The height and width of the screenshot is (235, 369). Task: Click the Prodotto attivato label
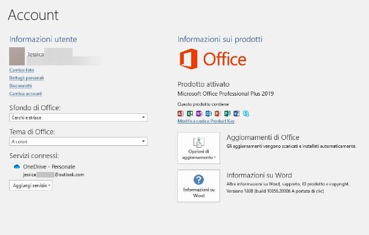203,84
